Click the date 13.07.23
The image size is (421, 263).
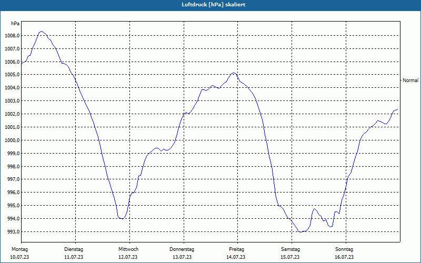(x=182, y=257)
